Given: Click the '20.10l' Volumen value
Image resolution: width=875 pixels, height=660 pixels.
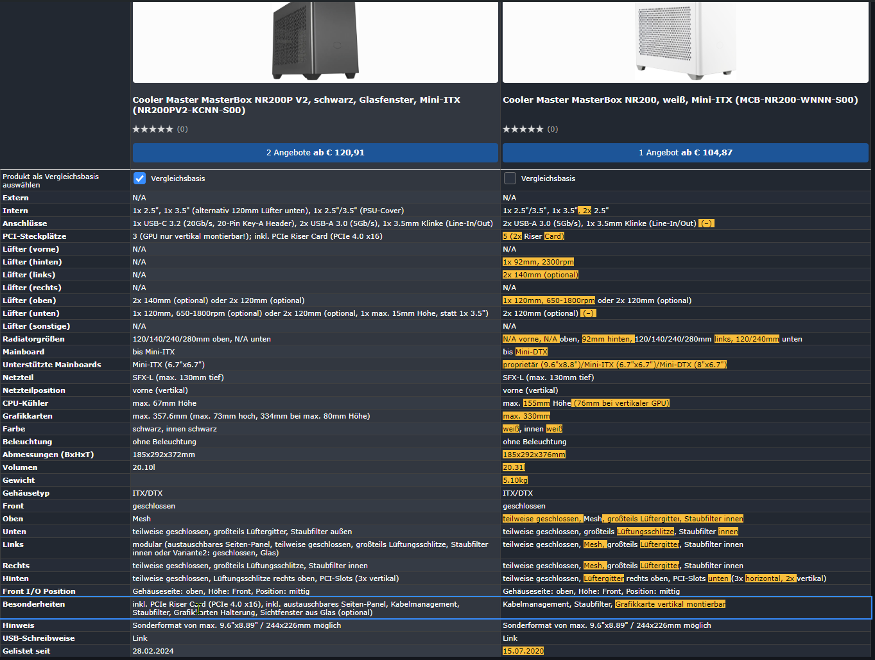Looking at the screenshot, I should (144, 467).
